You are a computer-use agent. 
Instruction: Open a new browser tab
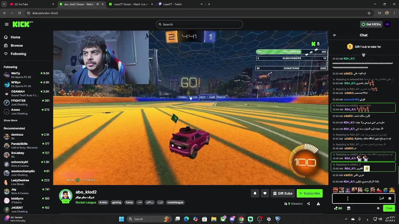209,4
